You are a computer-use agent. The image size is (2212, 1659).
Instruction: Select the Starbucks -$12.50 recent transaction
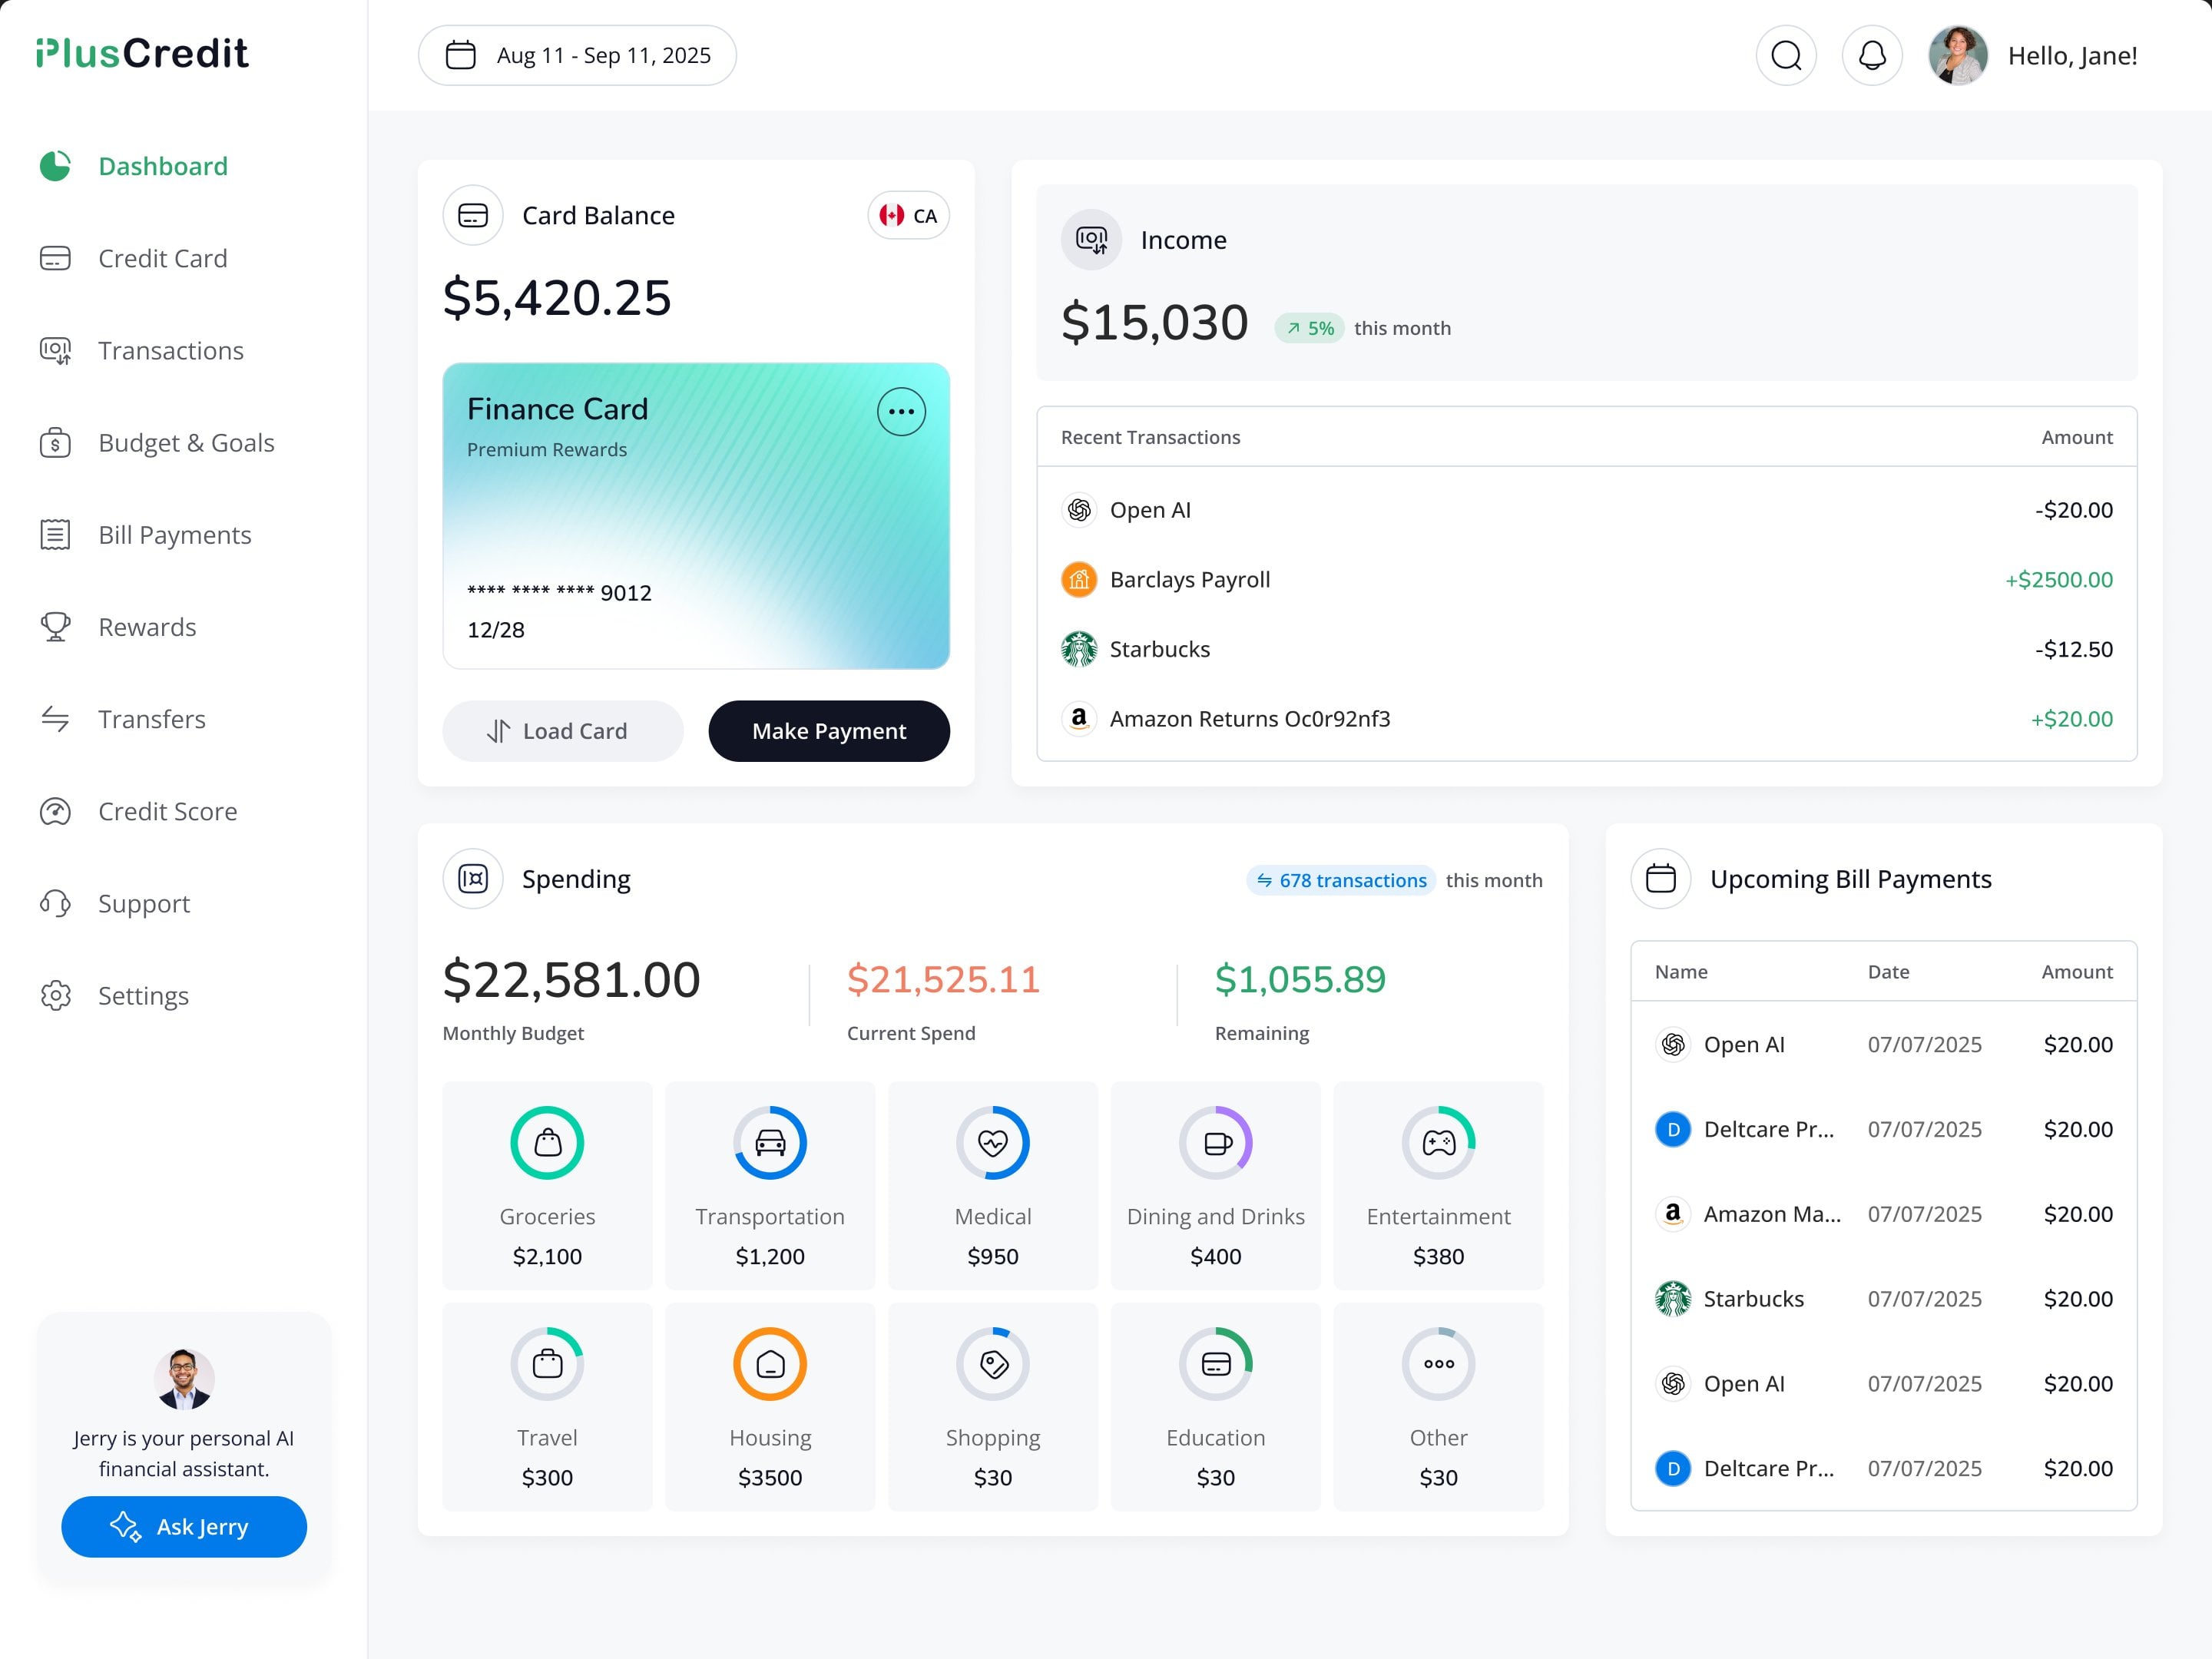tap(1587, 649)
